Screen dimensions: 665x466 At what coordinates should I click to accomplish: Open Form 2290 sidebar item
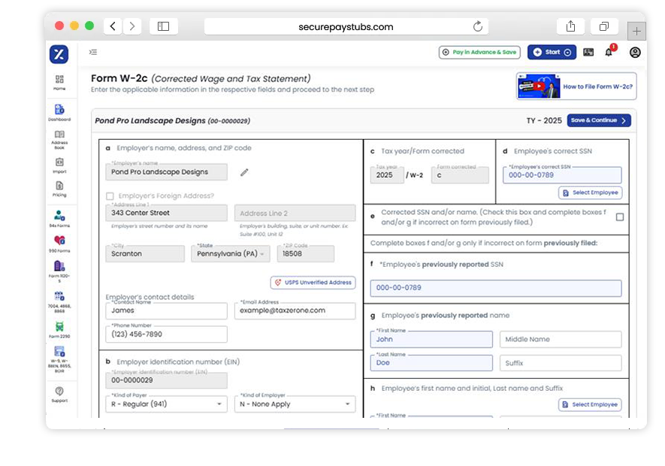click(59, 329)
